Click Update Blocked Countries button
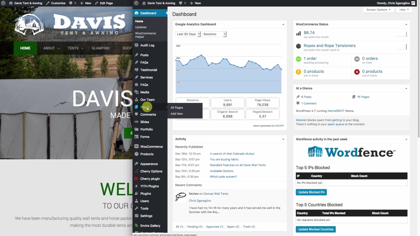 (316, 229)
